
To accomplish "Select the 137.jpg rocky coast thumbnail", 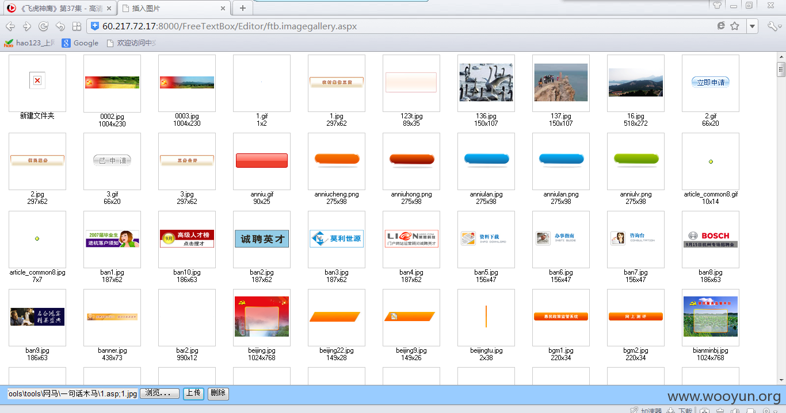I will point(561,82).
